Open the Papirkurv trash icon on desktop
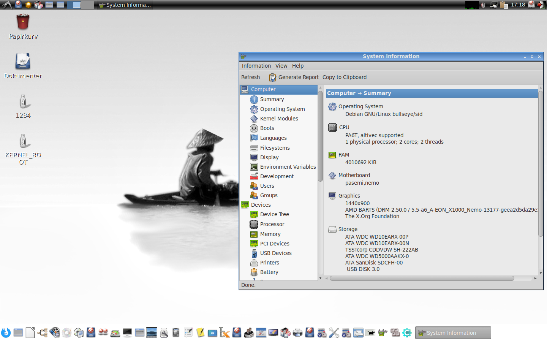The width and height of the screenshot is (547, 342). point(23,22)
